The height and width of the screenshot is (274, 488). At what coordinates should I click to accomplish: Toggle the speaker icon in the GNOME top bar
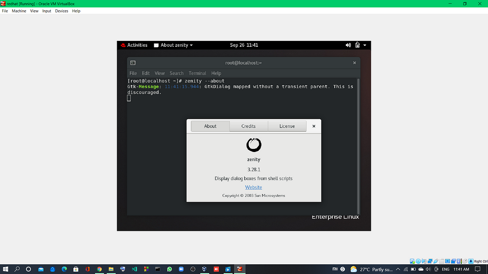[x=348, y=45]
